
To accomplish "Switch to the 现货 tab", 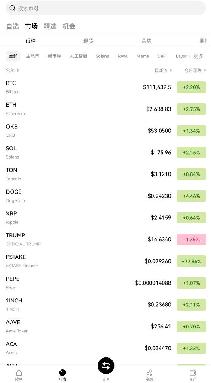I will 88,41.
